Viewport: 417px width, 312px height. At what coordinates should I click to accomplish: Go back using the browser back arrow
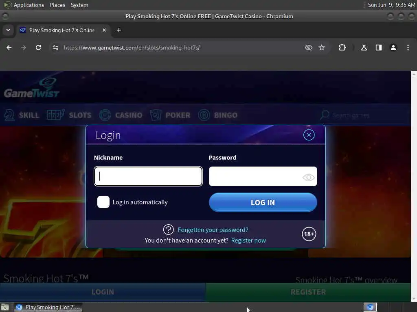click(x=9, y=48)
